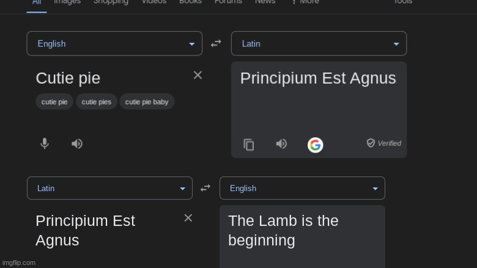This screenshot has width=477, height=268.
Task: Select the cutie pies suggestion chip
Action: point(97,102)
